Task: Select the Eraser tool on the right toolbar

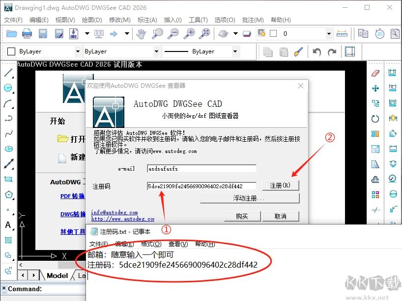Action: coord(375,73)
